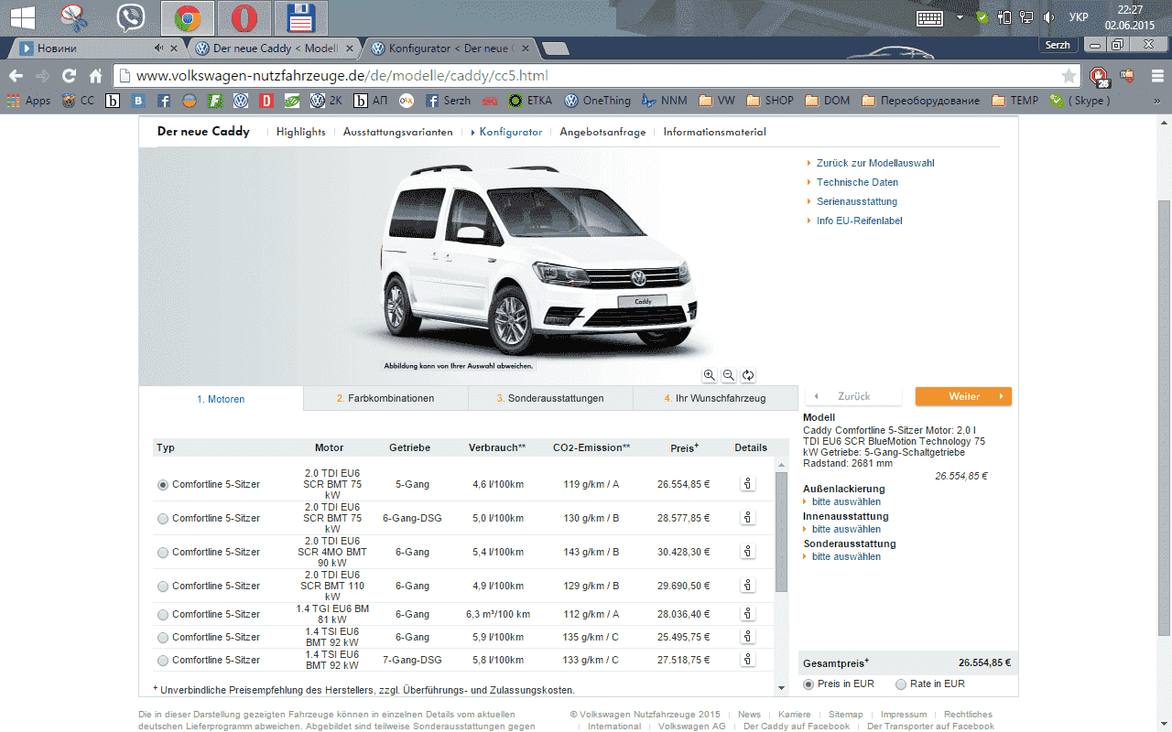Open TEMP bookmarks folder
This screenshot has height=732, width=1172.
[x=1015, y=101]
